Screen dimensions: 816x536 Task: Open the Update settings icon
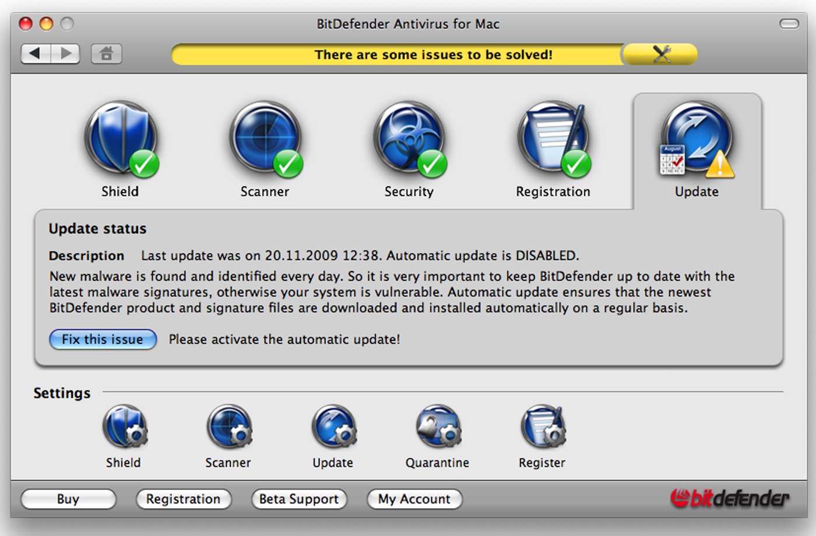pos(333,427)
